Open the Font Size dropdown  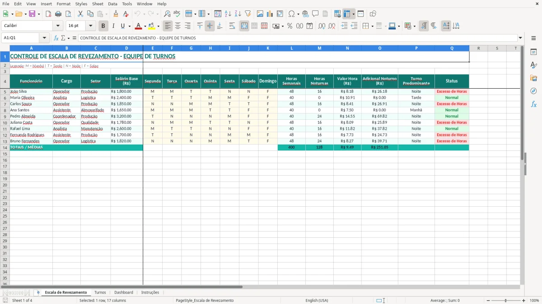(x=90, y=26)
